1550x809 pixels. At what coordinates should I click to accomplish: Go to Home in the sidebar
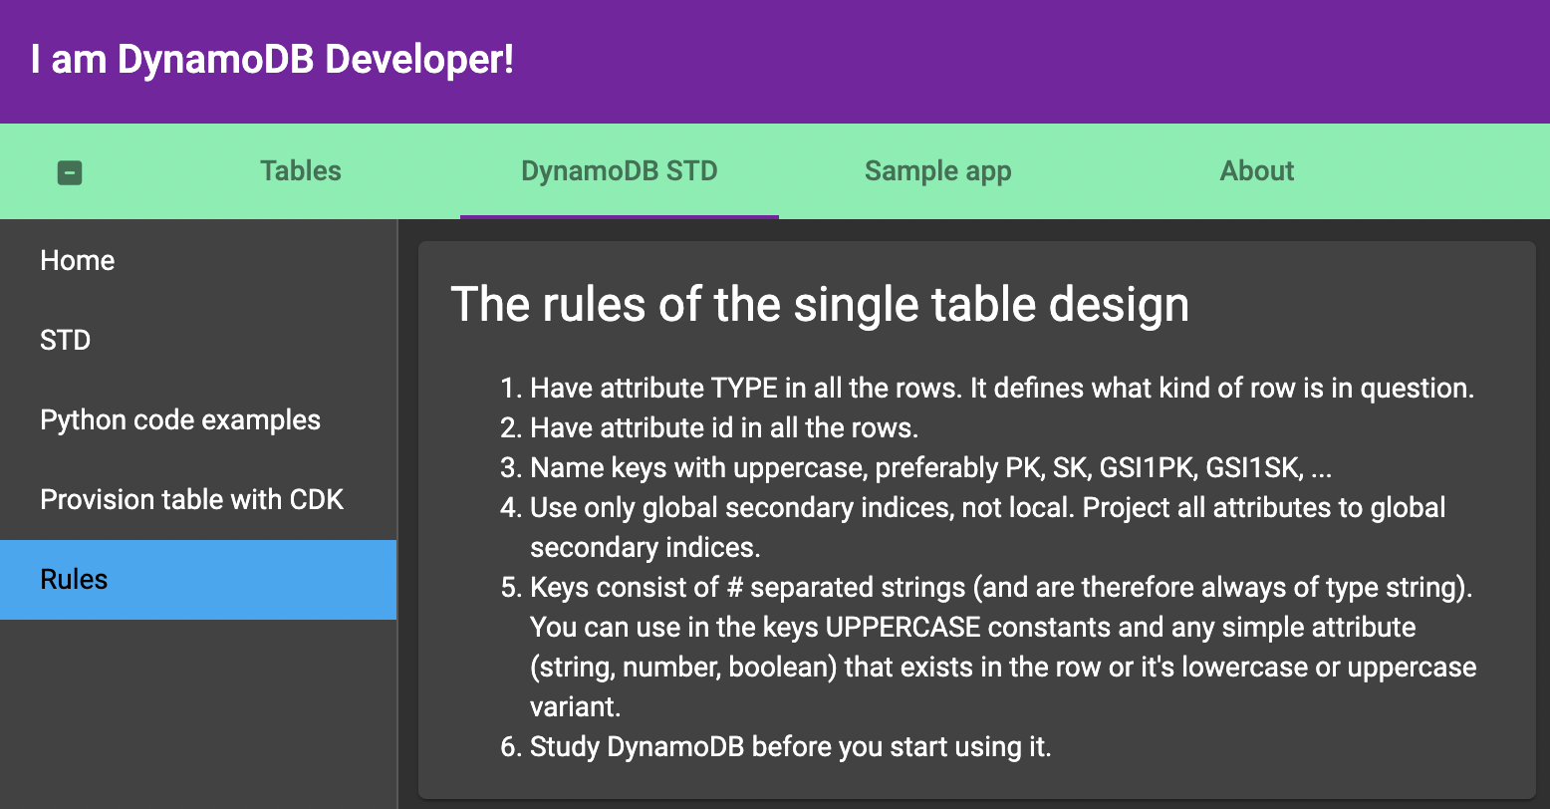[198, 261]
